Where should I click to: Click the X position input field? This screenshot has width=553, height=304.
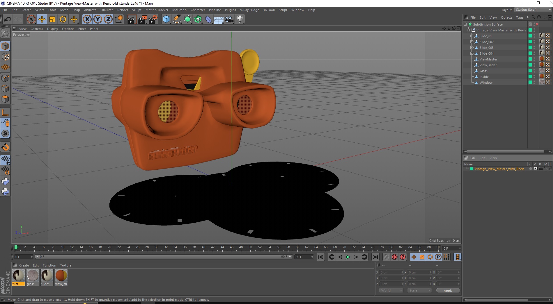[x=391, y=272]
